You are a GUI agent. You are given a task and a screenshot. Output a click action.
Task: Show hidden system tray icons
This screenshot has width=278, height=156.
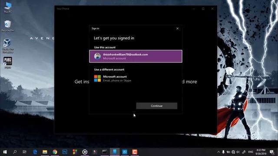(x=218, y=152)
